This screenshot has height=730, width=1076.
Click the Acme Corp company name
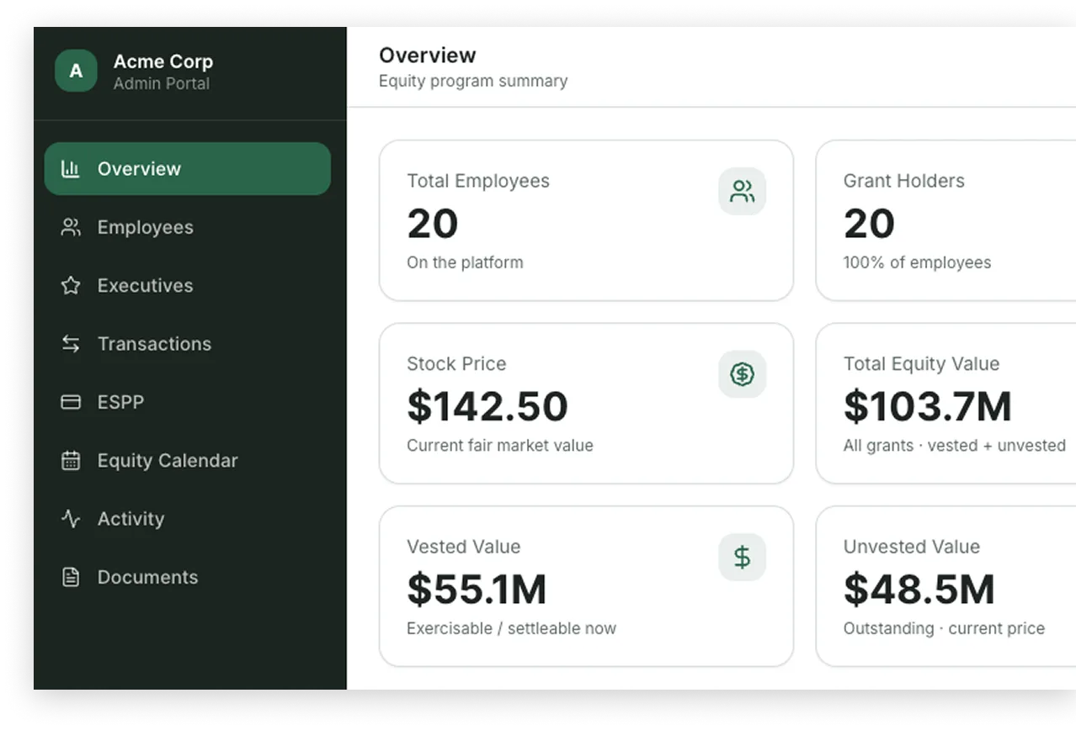tap(162, 61)
